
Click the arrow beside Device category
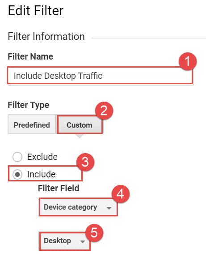pos(109,208)
